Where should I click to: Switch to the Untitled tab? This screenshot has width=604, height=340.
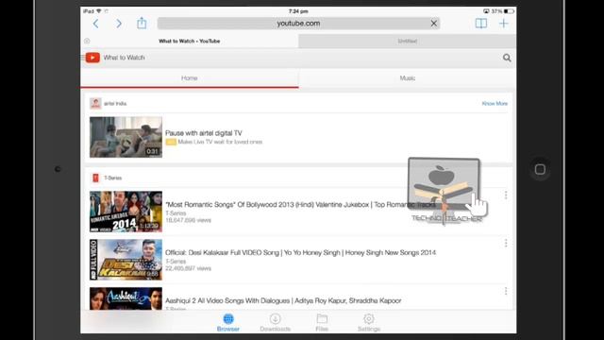(x=407, y=41)
